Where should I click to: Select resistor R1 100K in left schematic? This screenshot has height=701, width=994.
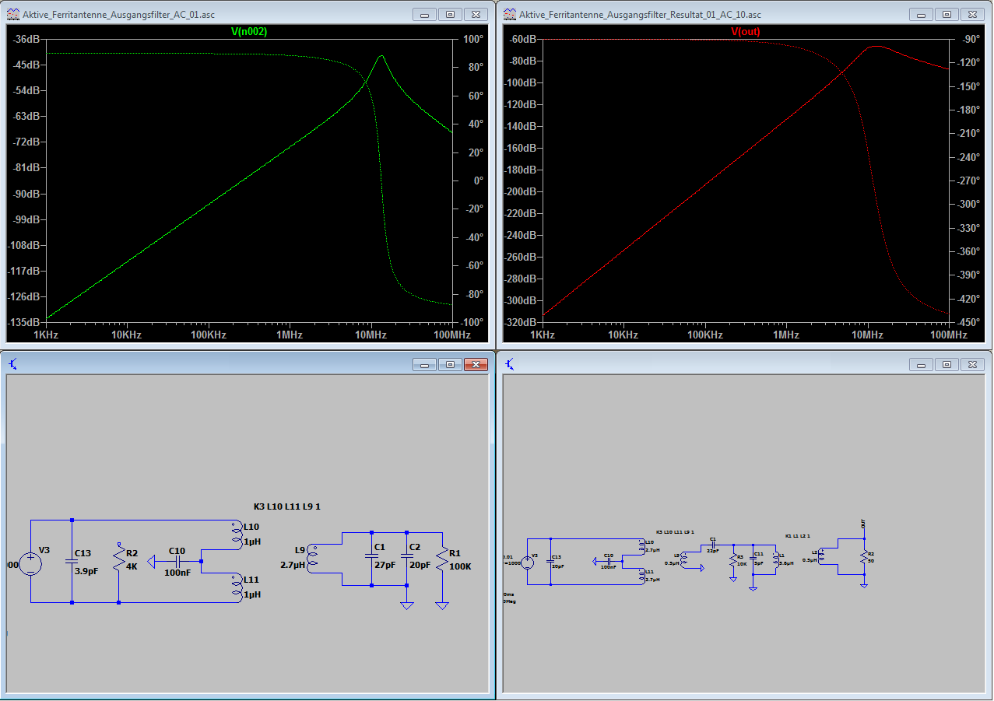tap(442, 559)
